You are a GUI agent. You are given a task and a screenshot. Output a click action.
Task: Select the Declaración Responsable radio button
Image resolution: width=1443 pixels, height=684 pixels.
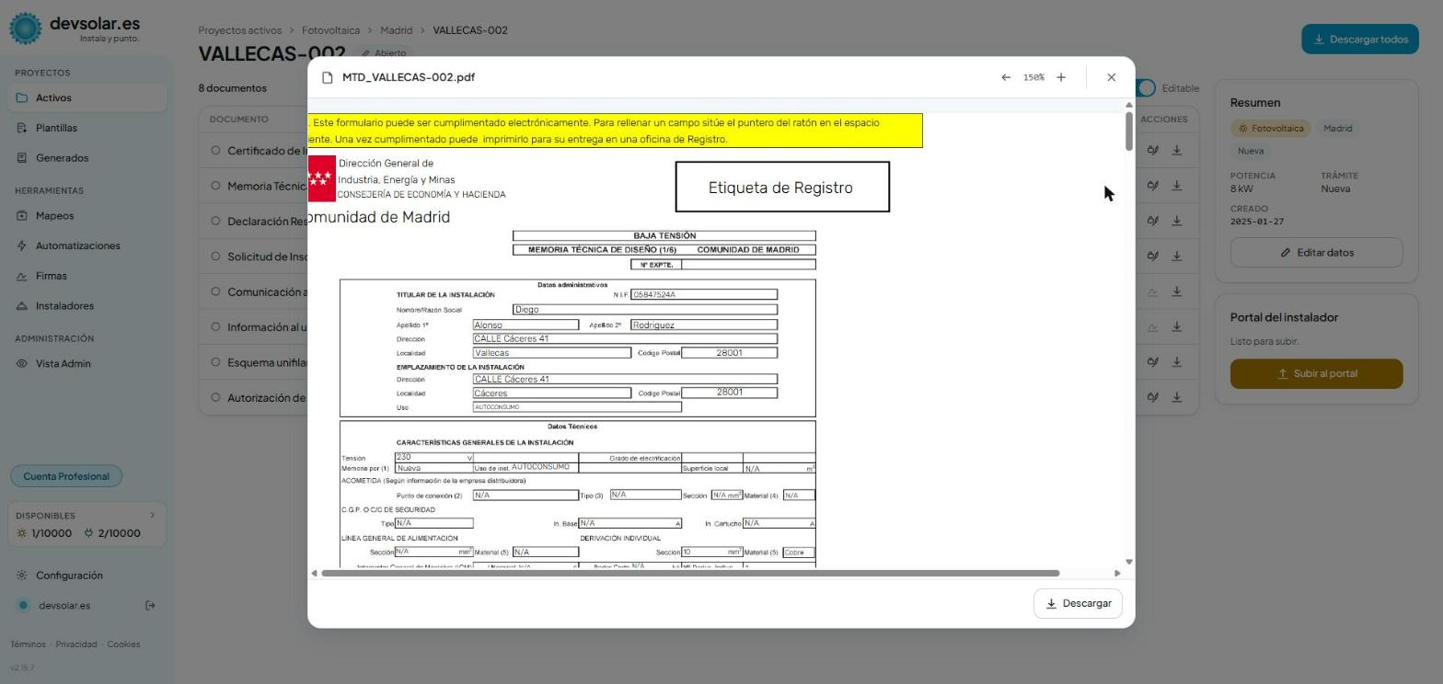215,221
